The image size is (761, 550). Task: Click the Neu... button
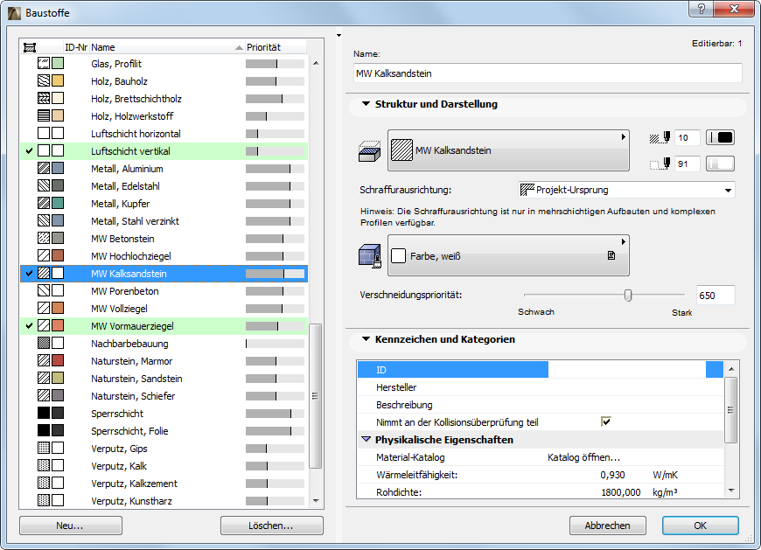pyautogui.click(x=70, y=526)
